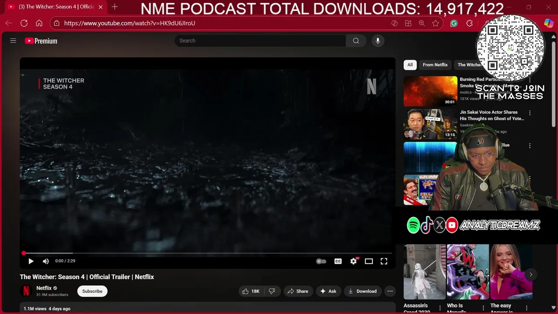Open Assassin's Creed short thumbnail
Screen dimensions: 558x314
pyautogui.click(x=425, y=272)
